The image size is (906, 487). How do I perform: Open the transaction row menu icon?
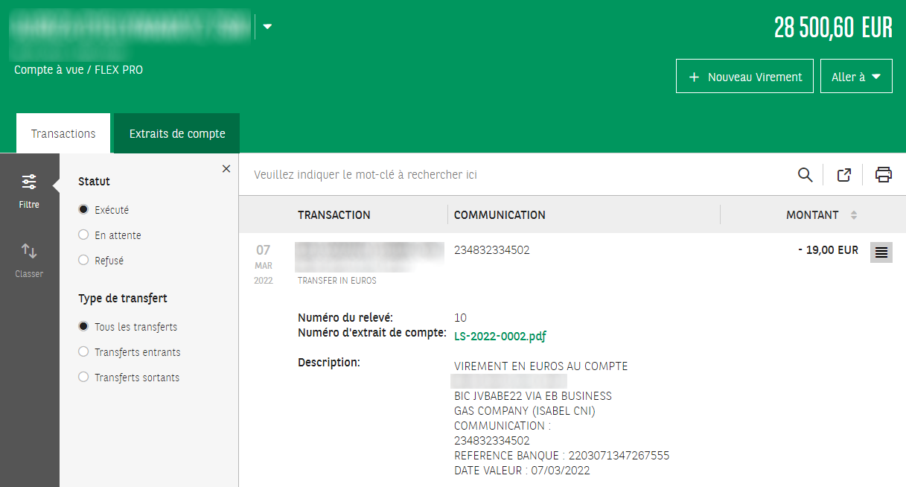pyautogui.click(x=881, y=252)
